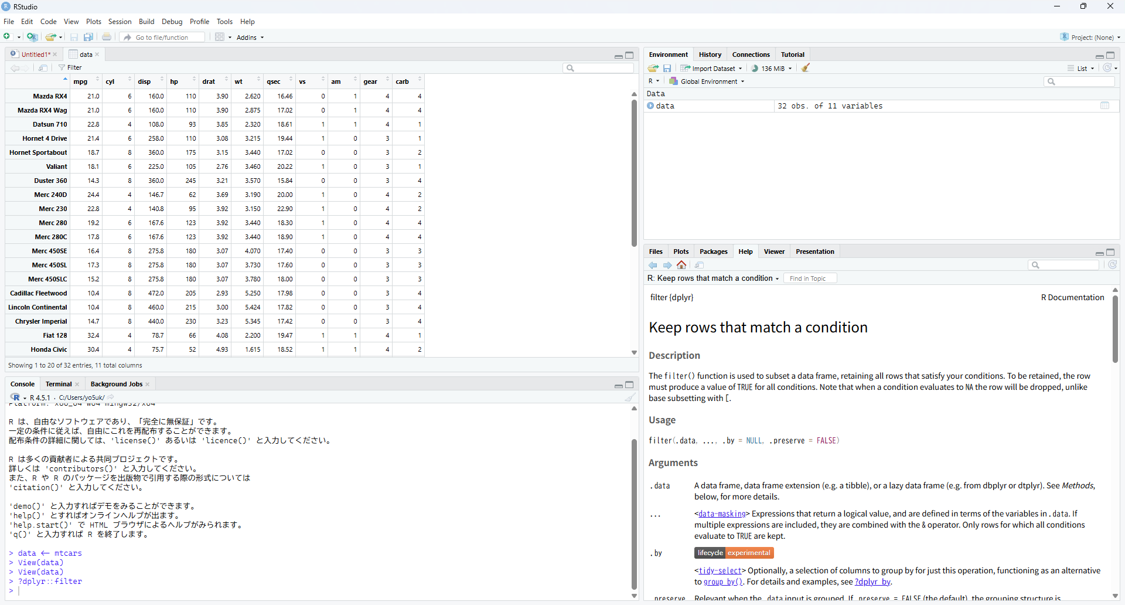Viewport: 1125px width, 605px height.
Task: Switch to the Packages tab
Action: click(x=713, y=251)
